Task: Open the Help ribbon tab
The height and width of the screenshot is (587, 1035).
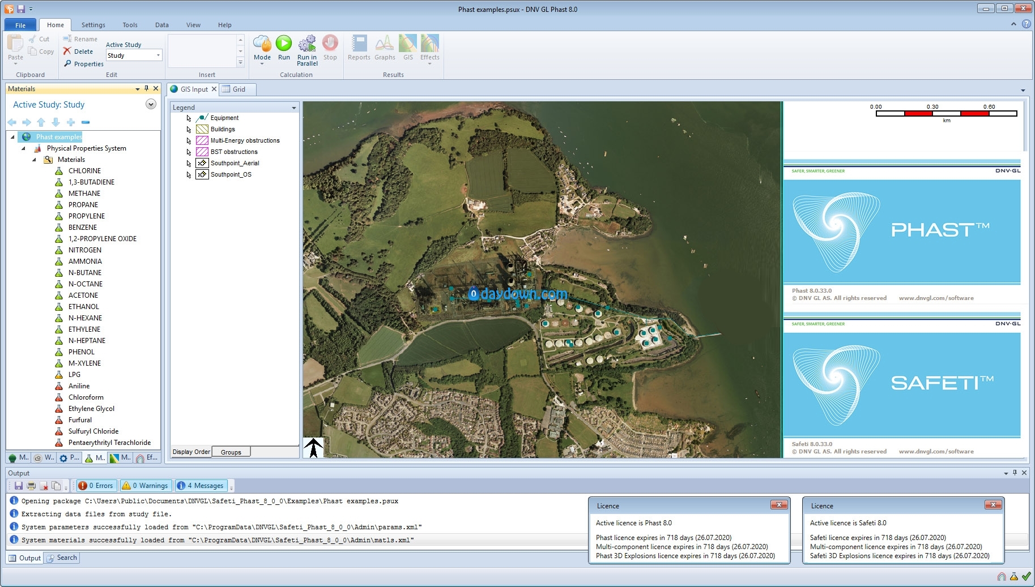Action: pyautogui.click(x=225, y=25)
